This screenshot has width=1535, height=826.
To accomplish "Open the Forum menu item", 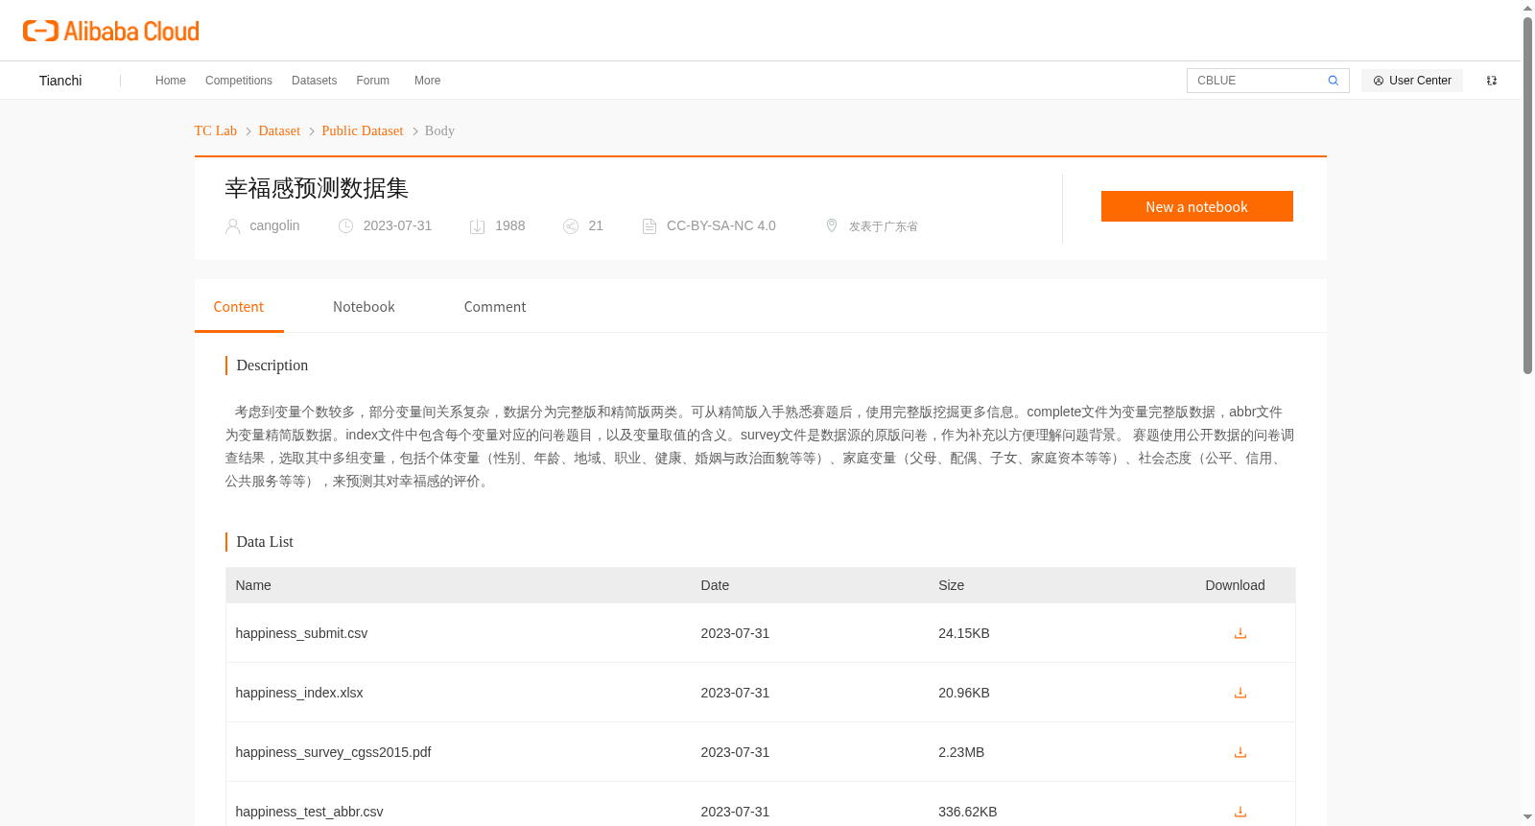I will coord(373,81).
